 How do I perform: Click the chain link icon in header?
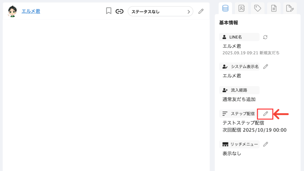(119, 11)
